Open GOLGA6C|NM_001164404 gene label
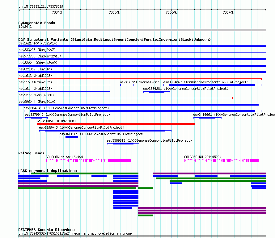The height and width of the screenshot is (238, 275). (x=64, y=157)
